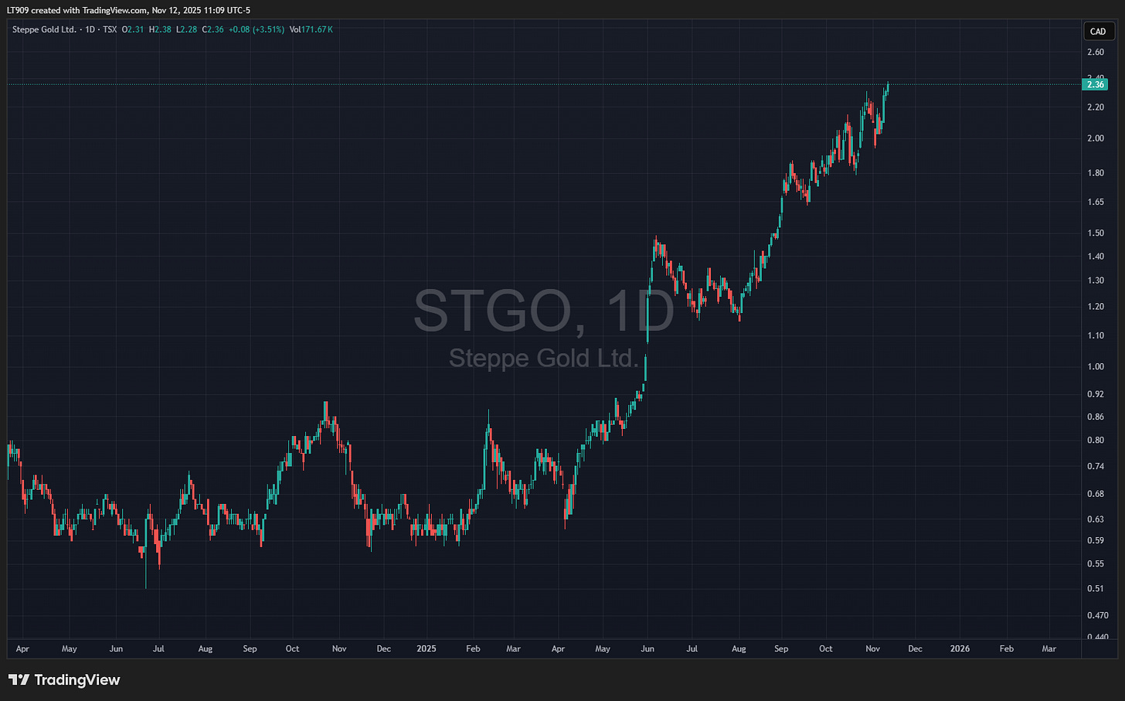Click the 2.00 price axis label

pos(1096,138)
